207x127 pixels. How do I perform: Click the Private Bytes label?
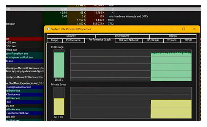click(x=59, y=84)
